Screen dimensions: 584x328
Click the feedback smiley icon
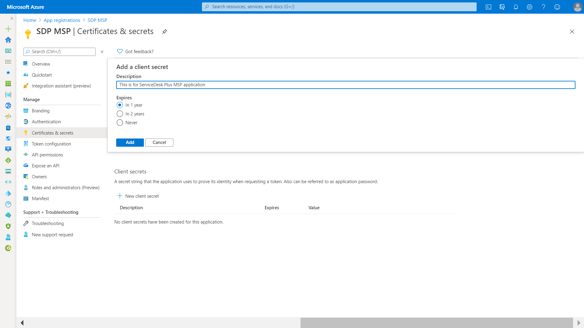[557, 7]
